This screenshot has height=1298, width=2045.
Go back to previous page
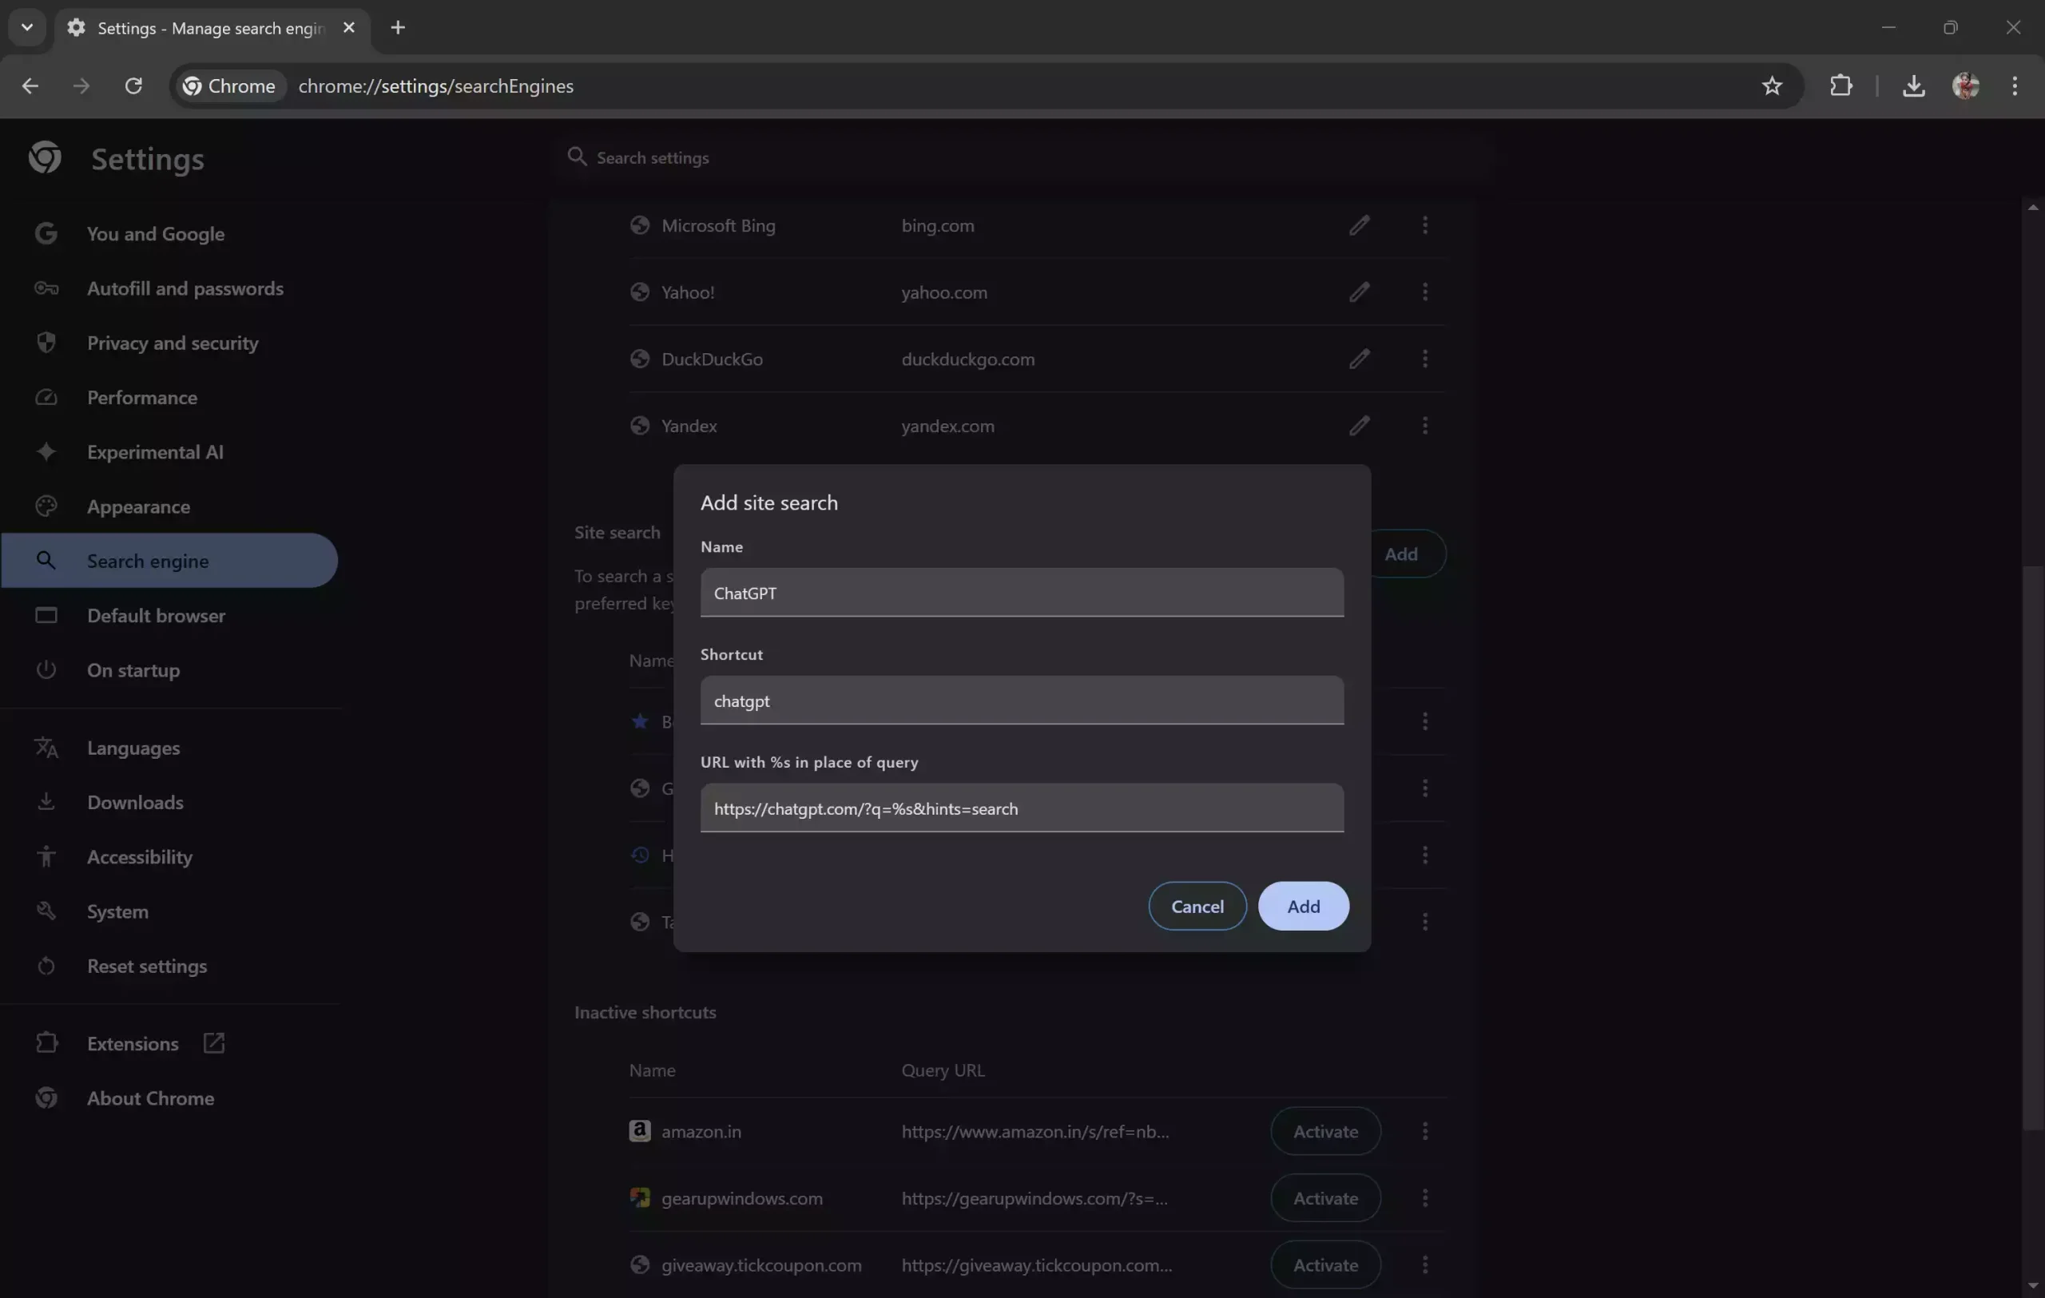coord(30,85)
